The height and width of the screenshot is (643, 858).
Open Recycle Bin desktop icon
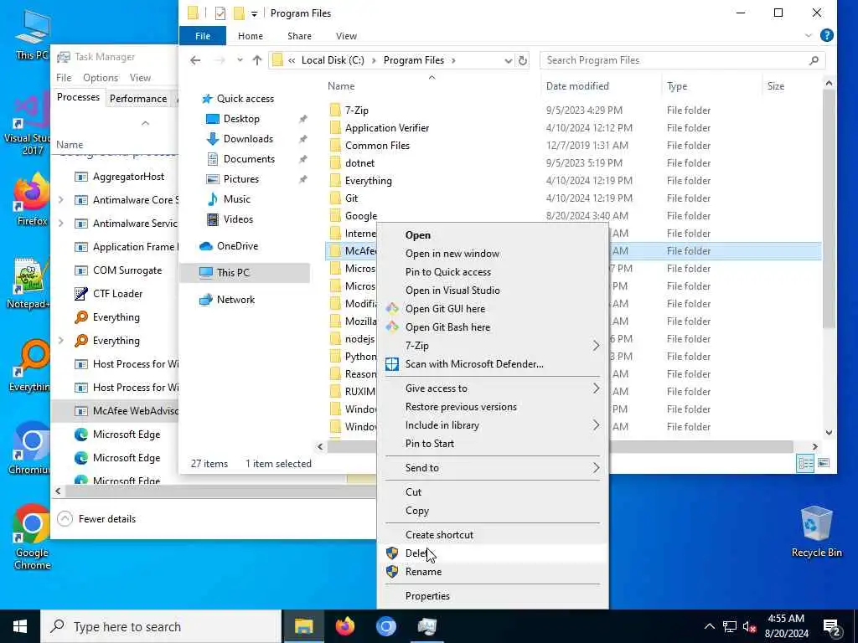[816, 531]
